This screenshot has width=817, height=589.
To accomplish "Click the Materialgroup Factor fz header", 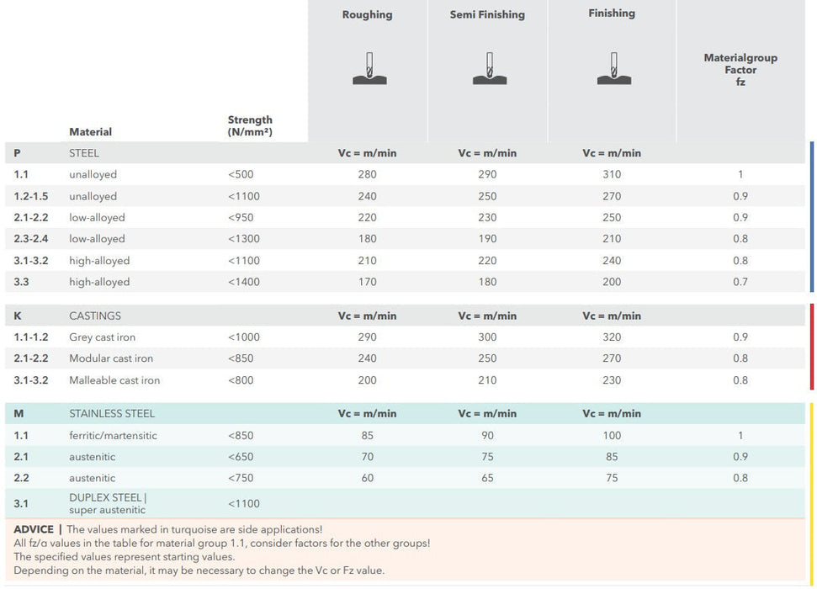I will [740, 70].
